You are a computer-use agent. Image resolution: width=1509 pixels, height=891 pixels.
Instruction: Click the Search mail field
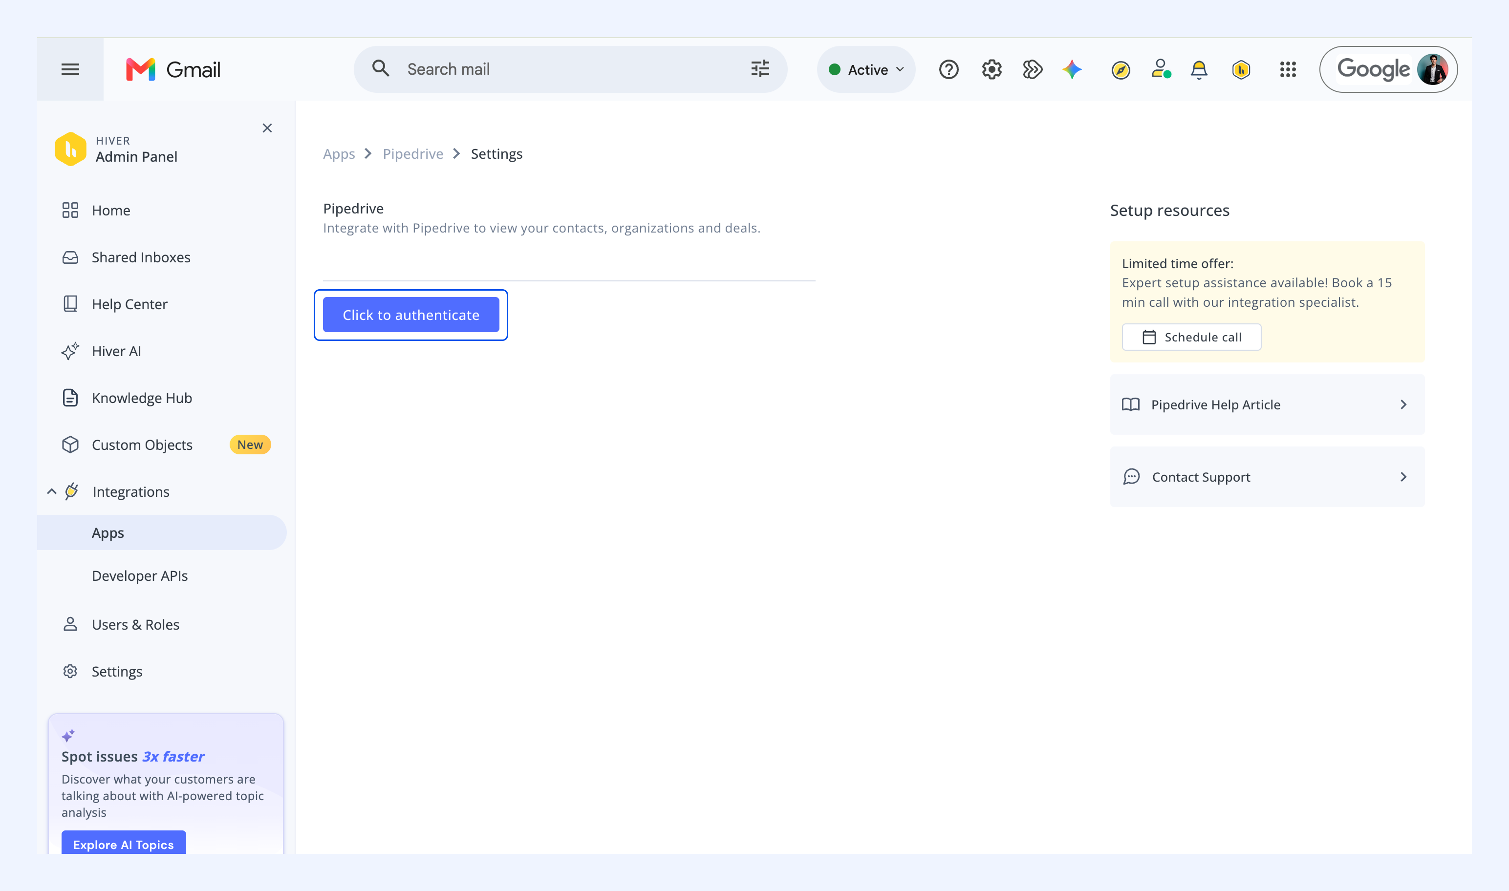[x=570, y=70]
